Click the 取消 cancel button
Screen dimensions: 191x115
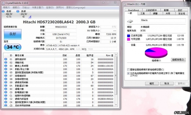(x=167, y=83)
